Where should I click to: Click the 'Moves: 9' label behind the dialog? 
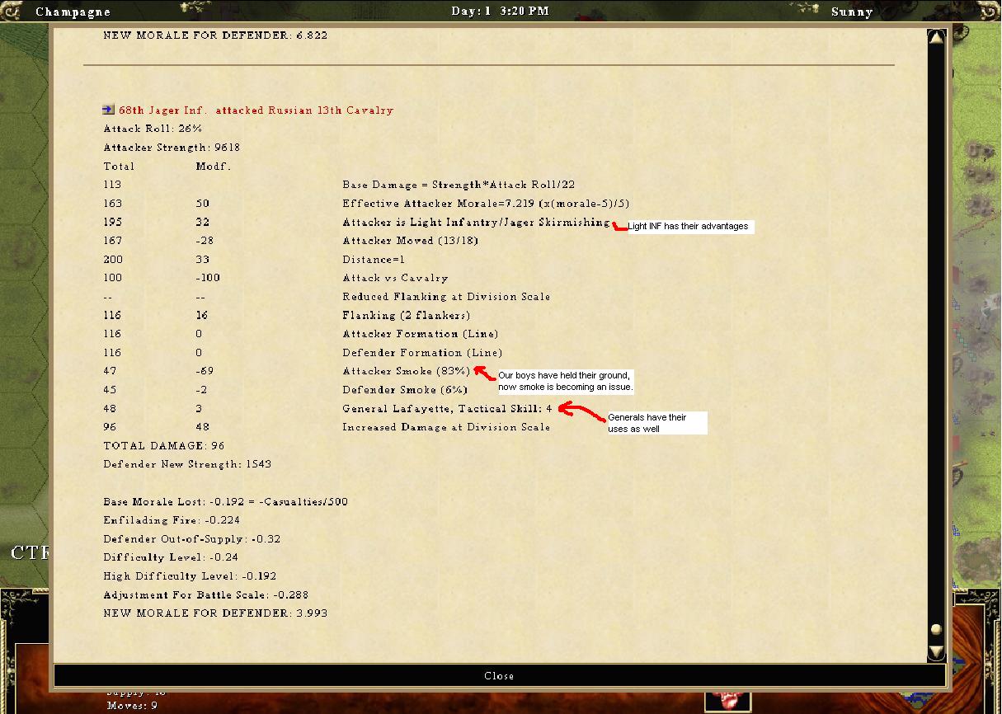[132, 706]
